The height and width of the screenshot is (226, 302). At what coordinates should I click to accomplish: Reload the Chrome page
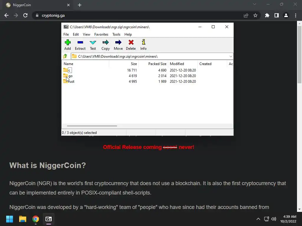(25, 15)
